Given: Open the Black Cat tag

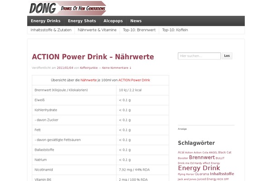Looking at the screenshot, I should pyautogui.click(x=225, y=152).
